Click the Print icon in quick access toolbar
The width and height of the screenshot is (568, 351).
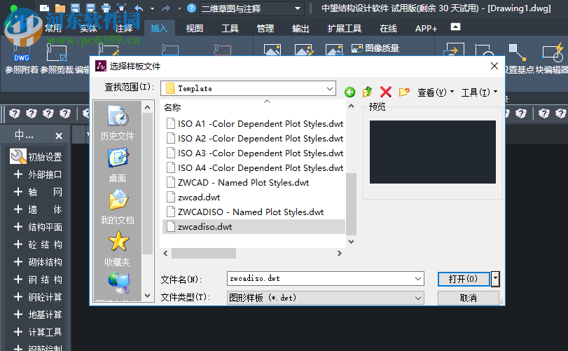(x=106, y=8)
